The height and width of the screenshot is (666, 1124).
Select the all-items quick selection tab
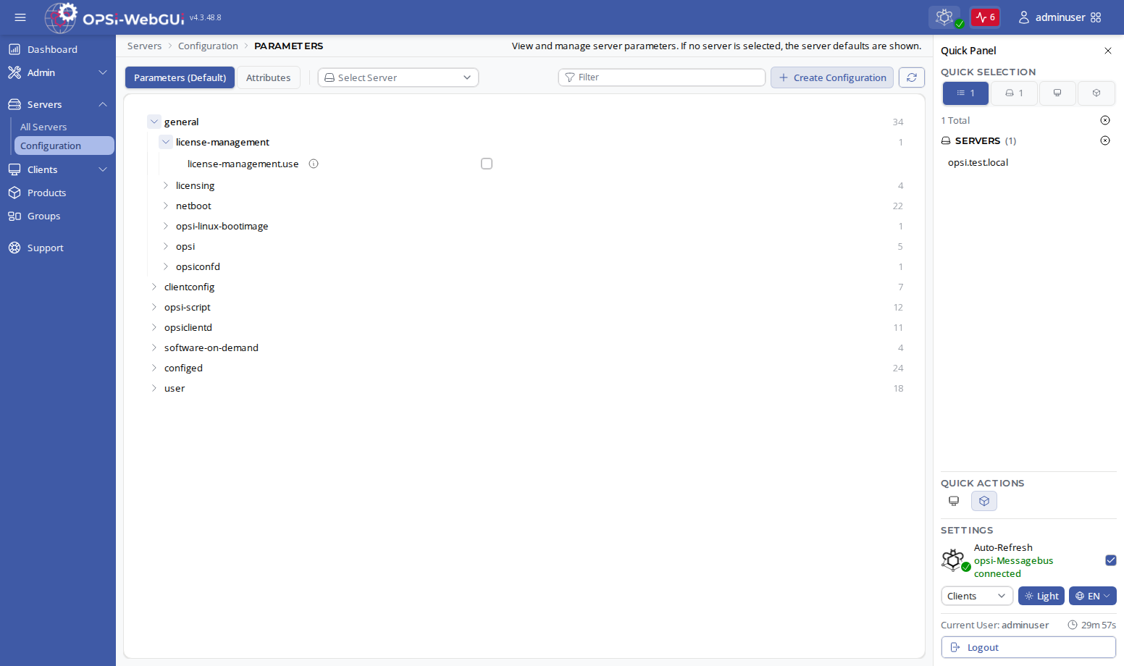coord(965,93)
